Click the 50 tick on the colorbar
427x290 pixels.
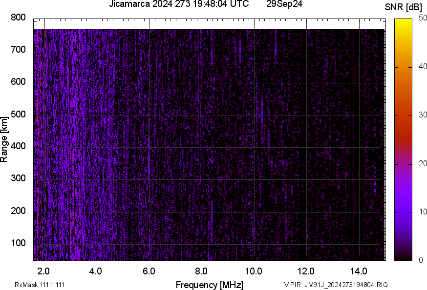point(423,19)
